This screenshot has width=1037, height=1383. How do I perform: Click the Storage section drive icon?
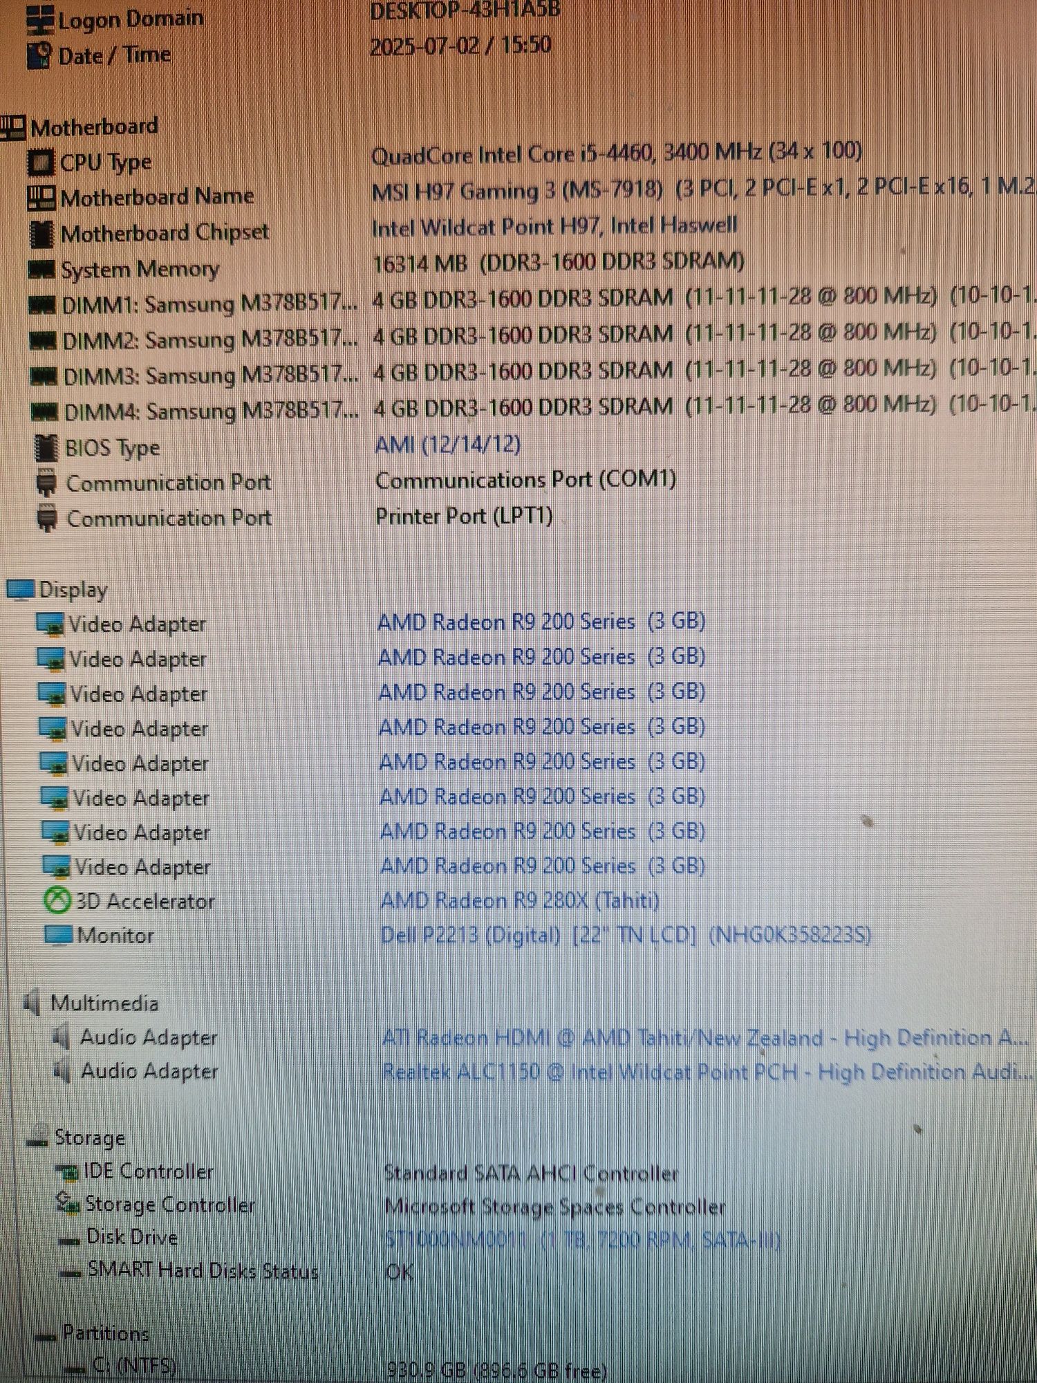point(39,1136)
